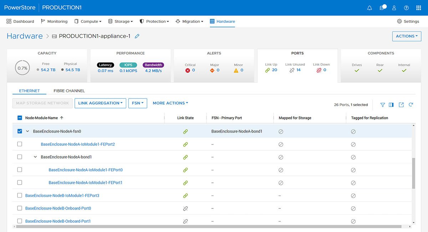428x232 pixels.
Task: Open the Protection menu
Action: tap(154, 21)
